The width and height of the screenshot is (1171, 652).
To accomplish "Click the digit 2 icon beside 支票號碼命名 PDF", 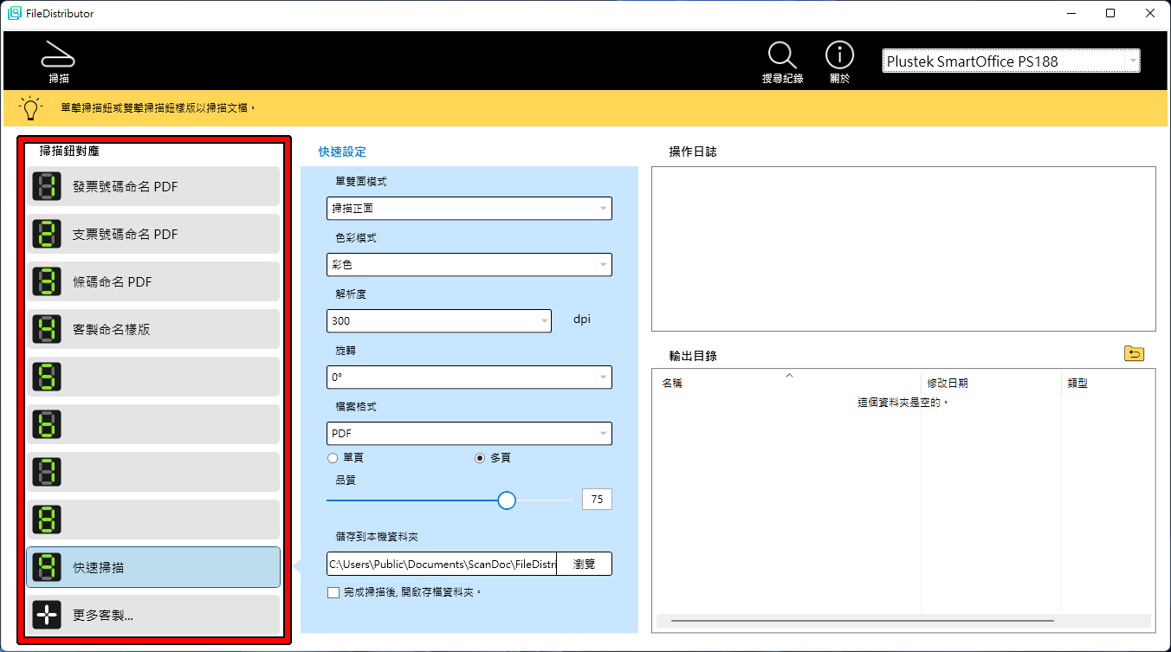I will click(x=47, y=234).
